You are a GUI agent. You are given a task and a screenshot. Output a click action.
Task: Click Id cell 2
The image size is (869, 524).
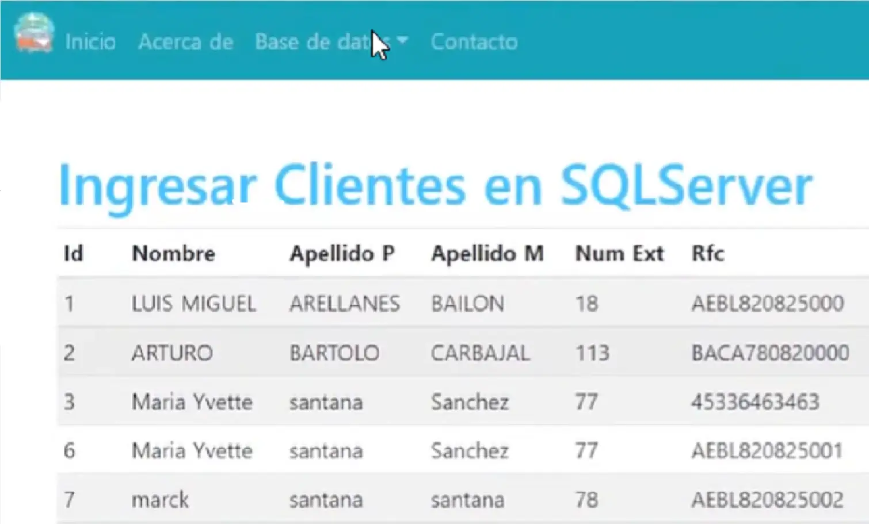[x=69, y=353]
